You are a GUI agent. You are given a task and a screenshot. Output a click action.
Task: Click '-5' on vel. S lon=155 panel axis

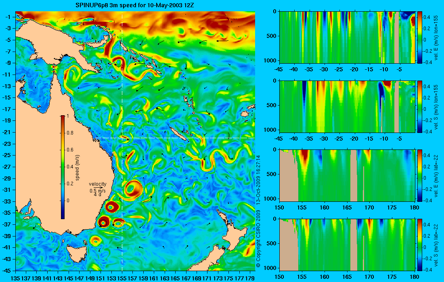point(399,139)
